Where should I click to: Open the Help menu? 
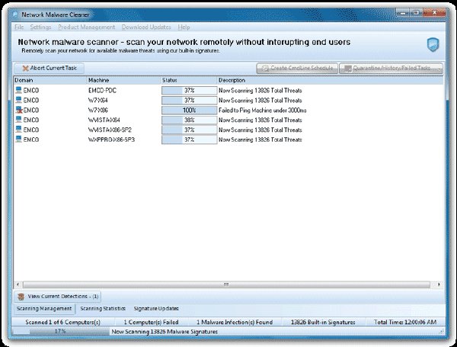click(184, 27)
